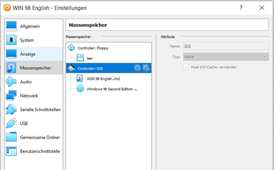Select the USB settings category
The image size is (274, 170).
(34, 124)
